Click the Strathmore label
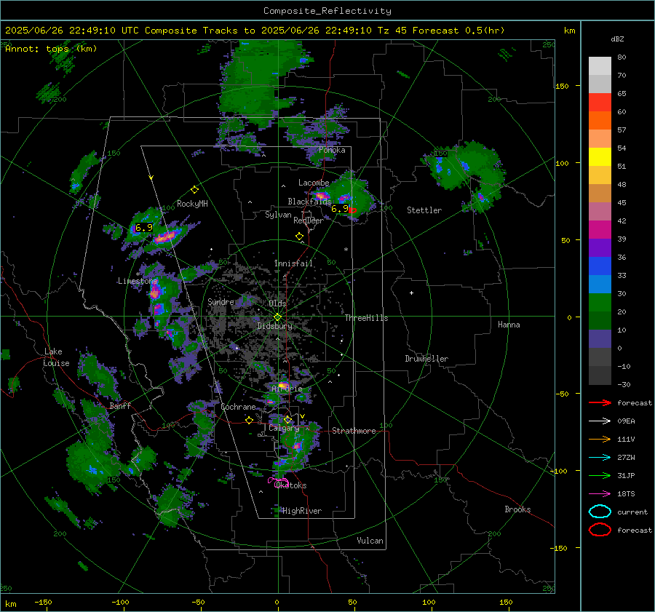 [x=354, y=431]
